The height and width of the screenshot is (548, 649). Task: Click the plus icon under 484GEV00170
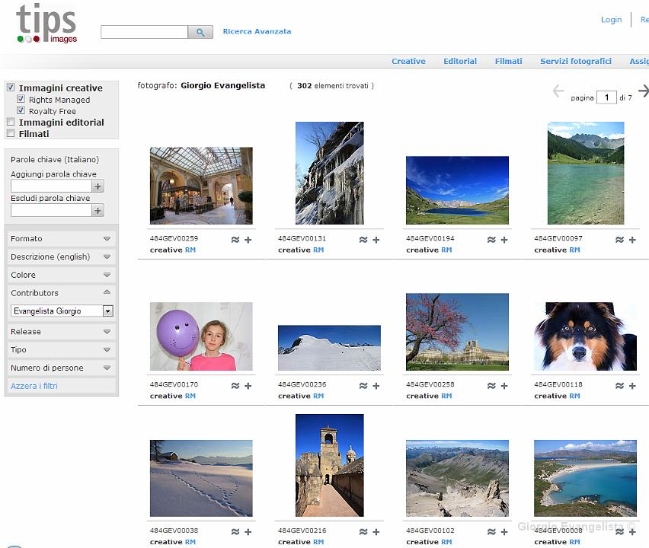pyautogui.click(x=248, y=386)
